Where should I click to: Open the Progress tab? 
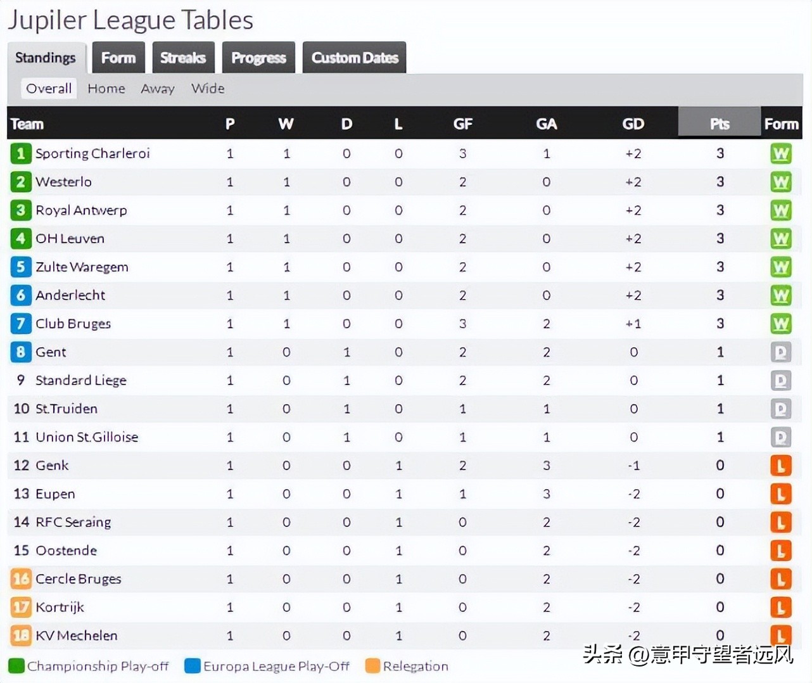point(258,58)
